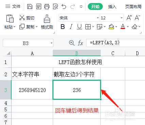
Task: Open the font size 12 dropdown
Action: click(x=122, y=18)
